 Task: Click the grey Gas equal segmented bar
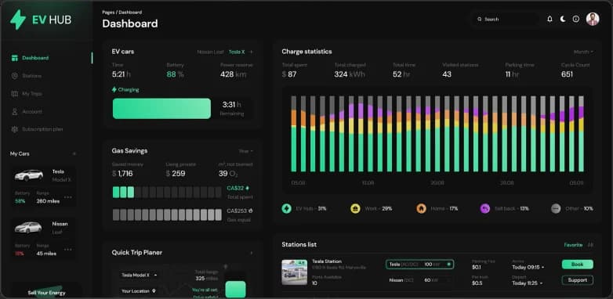167,214
